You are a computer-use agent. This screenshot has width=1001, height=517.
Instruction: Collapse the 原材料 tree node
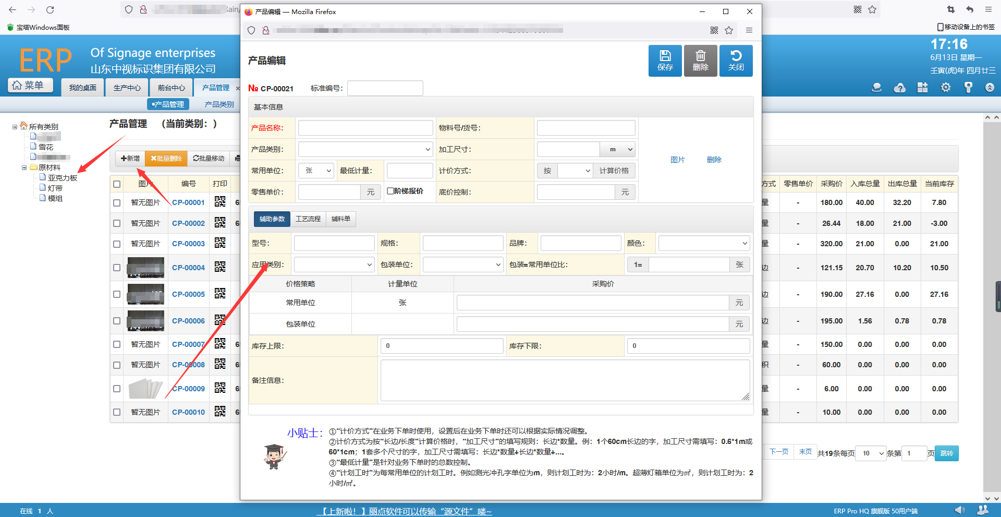click(24, 167)
